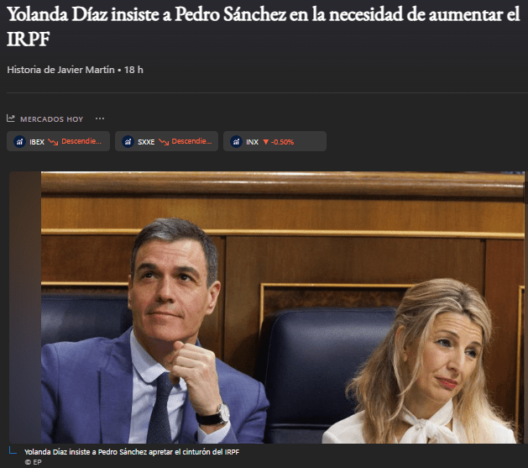The height and width of the screenshot is (468, 528).
Task: Click the IBEX round chart icon
Action: pyautogui.click(x=19, y=141)
